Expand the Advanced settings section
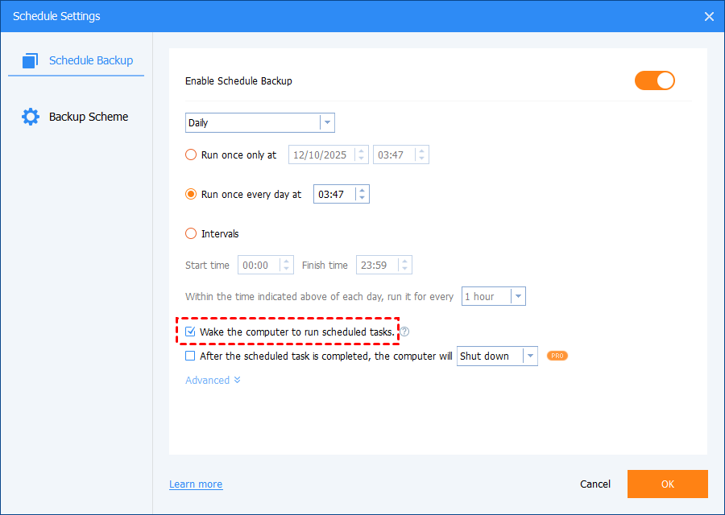The width and height of the screenshot is (725, 515). tap(213, 380)
